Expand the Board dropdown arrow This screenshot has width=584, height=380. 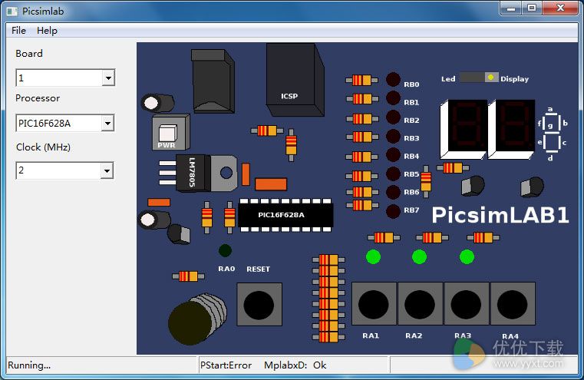108,78
